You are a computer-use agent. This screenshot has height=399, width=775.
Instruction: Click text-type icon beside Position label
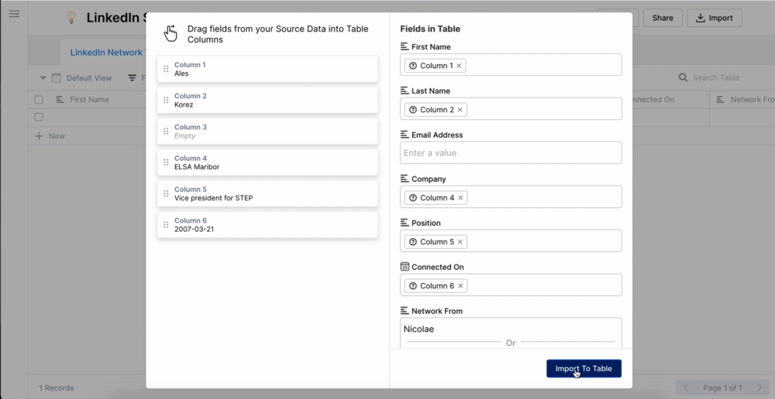[405, 223]
